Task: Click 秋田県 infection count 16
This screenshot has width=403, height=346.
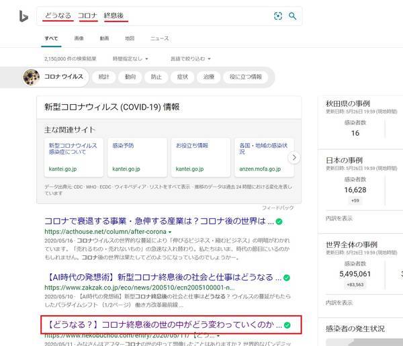Action: 355,133
